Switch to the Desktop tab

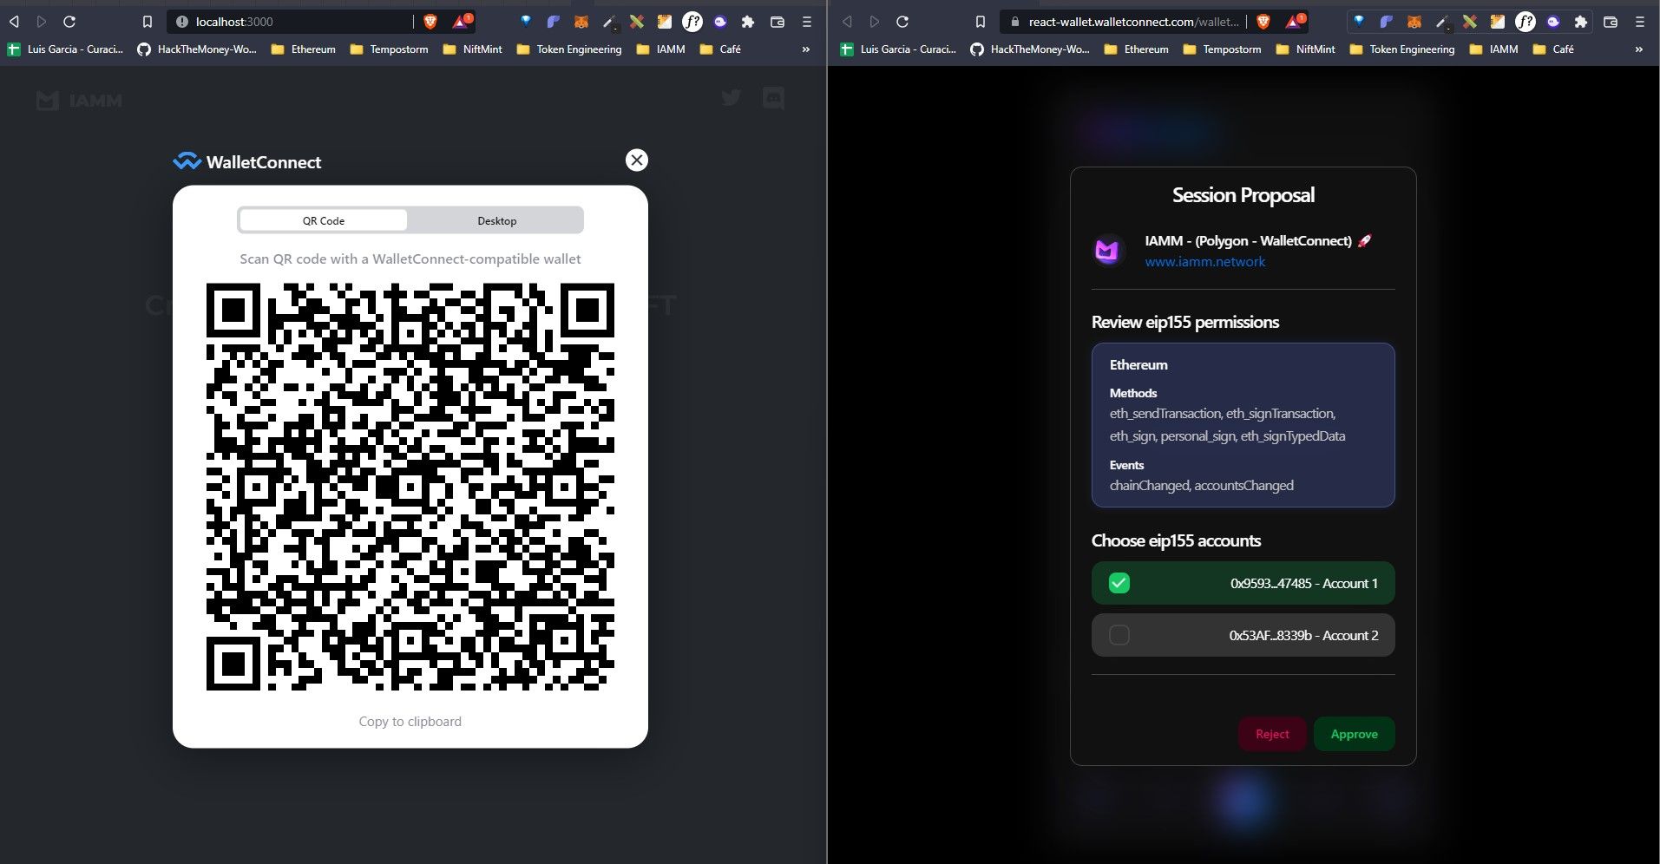(x=496, y=220)
